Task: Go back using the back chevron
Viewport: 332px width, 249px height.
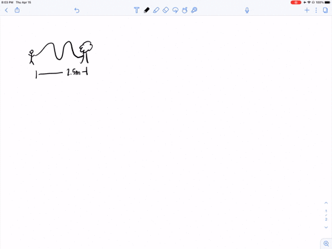Action: (6, 10)
